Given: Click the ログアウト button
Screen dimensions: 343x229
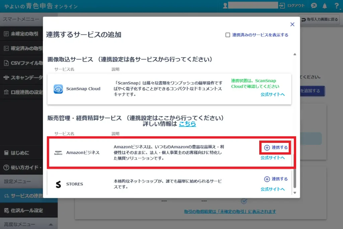Looking at the screenshot, I should (x=292, y=6).
